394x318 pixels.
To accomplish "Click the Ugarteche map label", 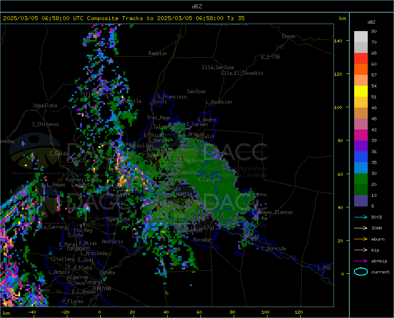I will pyautogui.click(x=118, y=219).
